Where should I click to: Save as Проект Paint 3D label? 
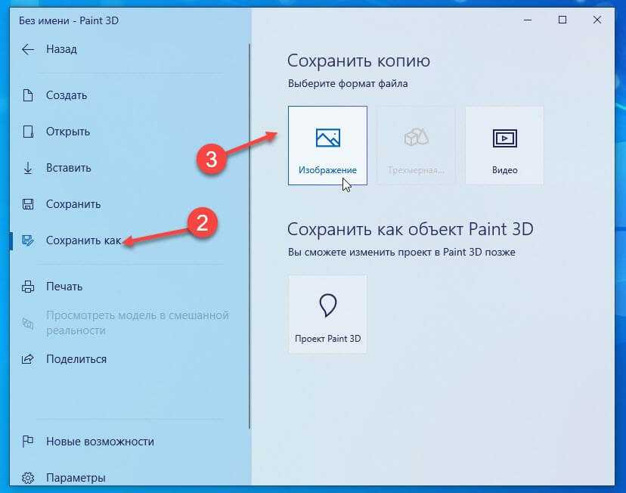[328, 339]
